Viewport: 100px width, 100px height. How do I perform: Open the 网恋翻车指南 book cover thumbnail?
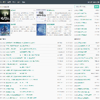41,16
